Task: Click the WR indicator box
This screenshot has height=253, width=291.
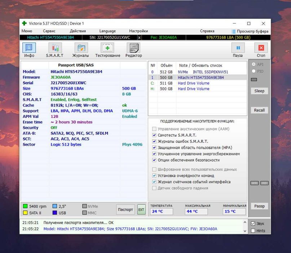Action: click(x=255, y=183)
